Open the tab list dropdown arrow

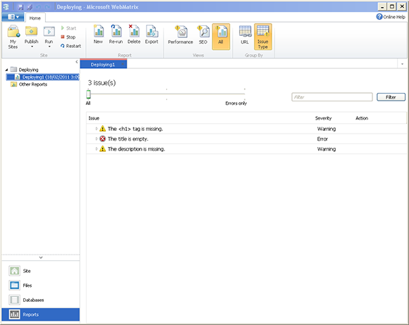tap(402, 64)
